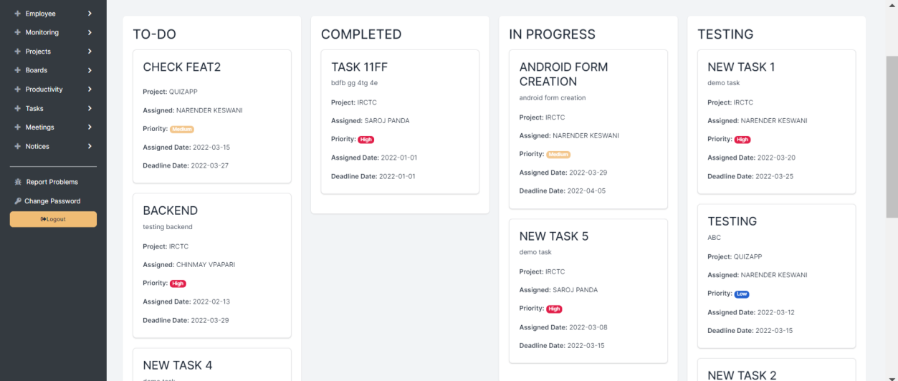Open the NEW TASK 2 card title

742,375
